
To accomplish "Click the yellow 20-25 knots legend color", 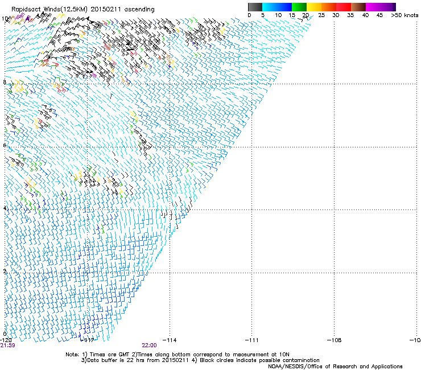I will coord(314,7).
